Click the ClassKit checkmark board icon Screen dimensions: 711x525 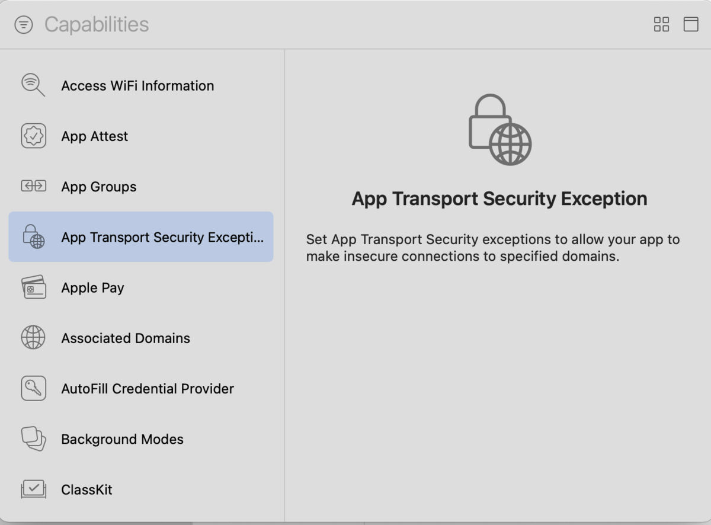click(x=33, y=489)
